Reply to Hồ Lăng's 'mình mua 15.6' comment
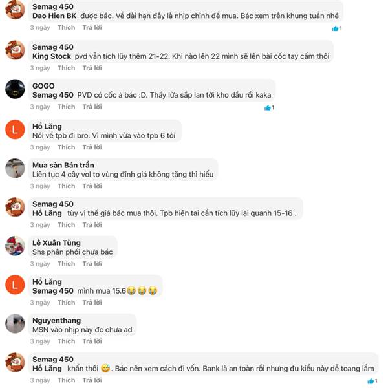The width and height of the screenshot is (388, 388). coord(92,303)
